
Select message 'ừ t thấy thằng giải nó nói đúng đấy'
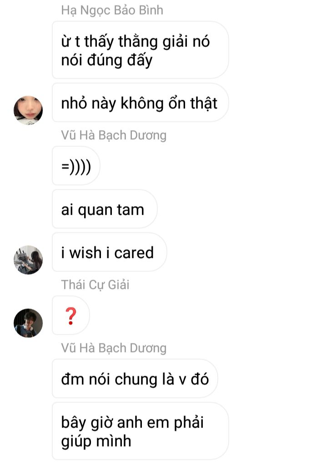[x=140, y=50]
